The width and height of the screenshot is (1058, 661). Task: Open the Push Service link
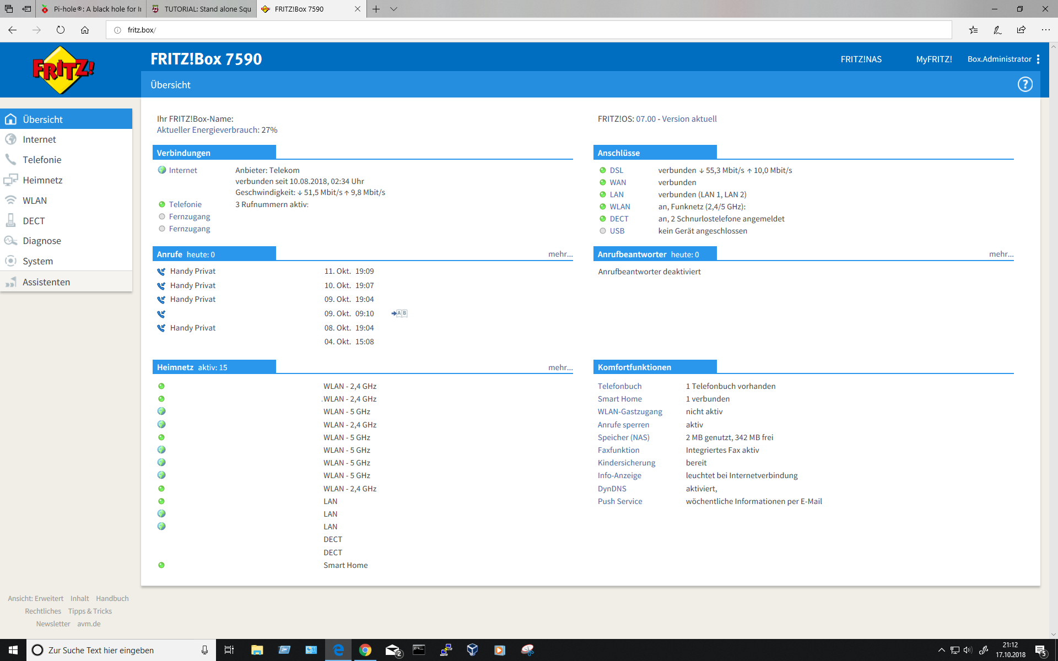pos(620,501)
